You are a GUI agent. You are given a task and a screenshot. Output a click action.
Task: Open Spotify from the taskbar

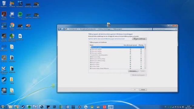(x=29, y=107)
